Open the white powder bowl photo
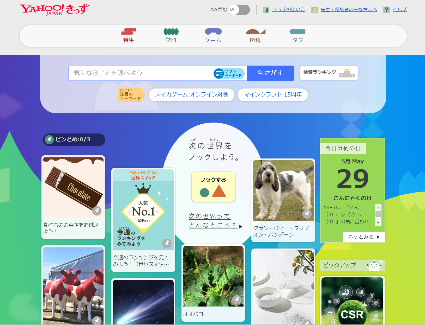Image resolution: width=425 pixels, height=325 pixels. tap(283, 287)
